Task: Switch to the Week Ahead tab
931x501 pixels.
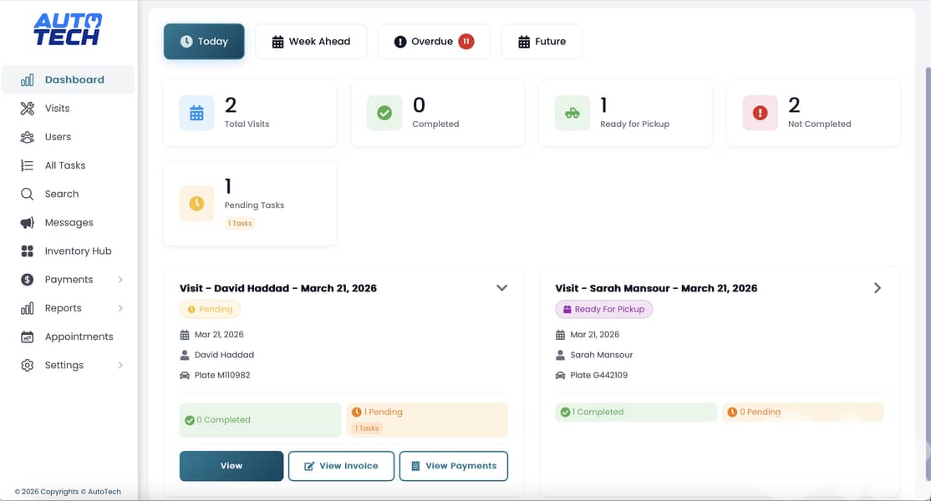Action: point(311,41)
